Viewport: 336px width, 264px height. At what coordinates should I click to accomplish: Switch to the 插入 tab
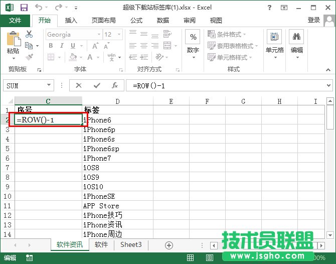[71, 21]
